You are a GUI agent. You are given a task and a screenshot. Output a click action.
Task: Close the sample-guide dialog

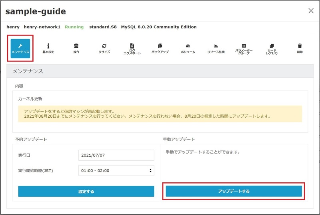[311, 11]
